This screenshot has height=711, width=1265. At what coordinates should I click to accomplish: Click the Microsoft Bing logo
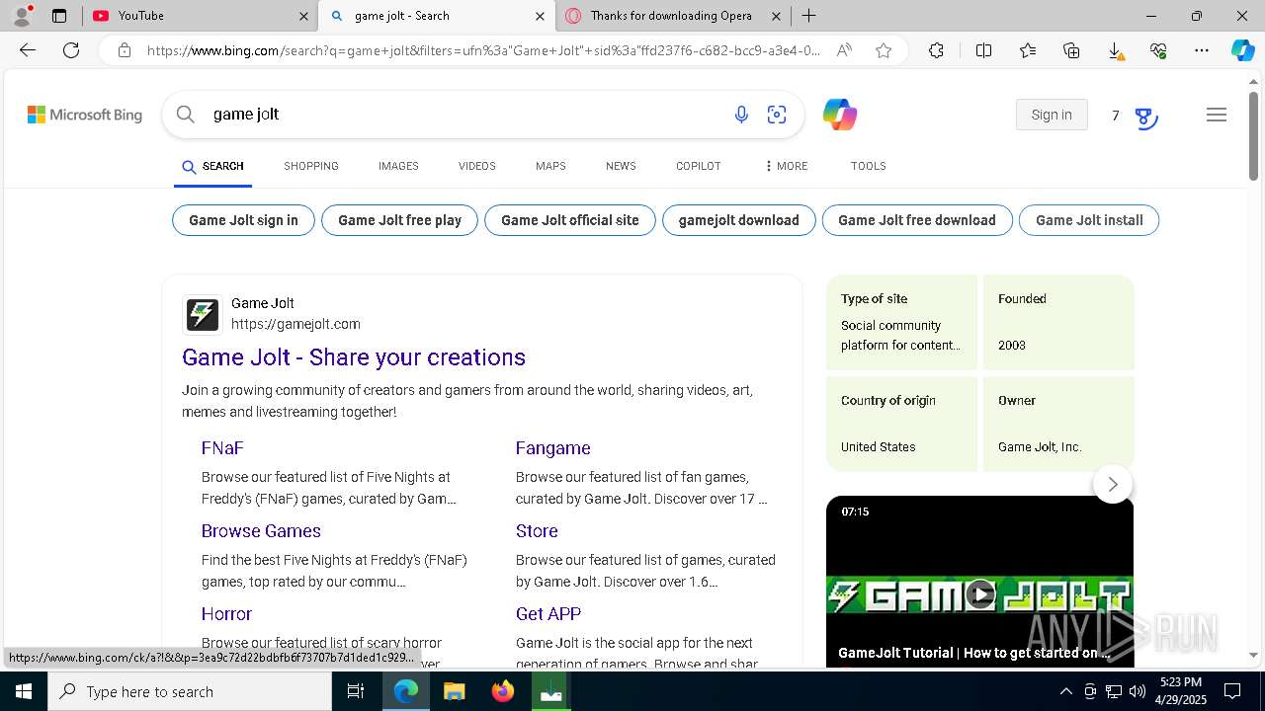tap(85, 115)
